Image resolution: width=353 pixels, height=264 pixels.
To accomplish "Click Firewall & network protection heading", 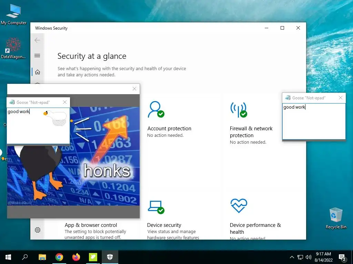I will click(x=251, y=132).
